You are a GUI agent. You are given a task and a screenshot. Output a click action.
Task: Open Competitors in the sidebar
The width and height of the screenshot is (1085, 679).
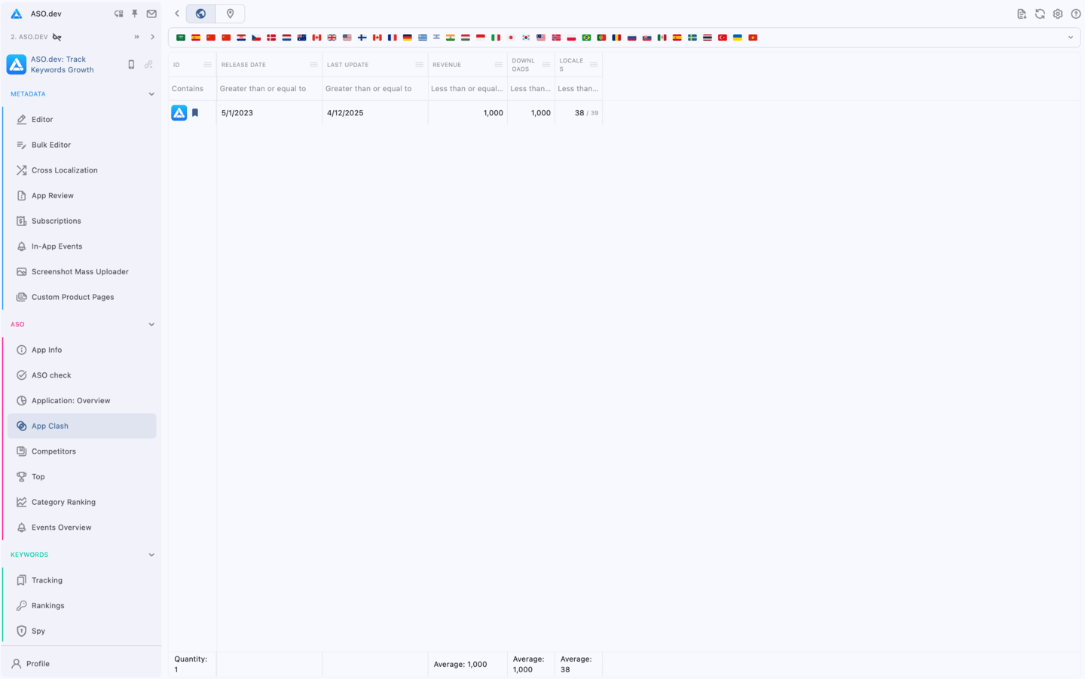click(x=53, y=451)
